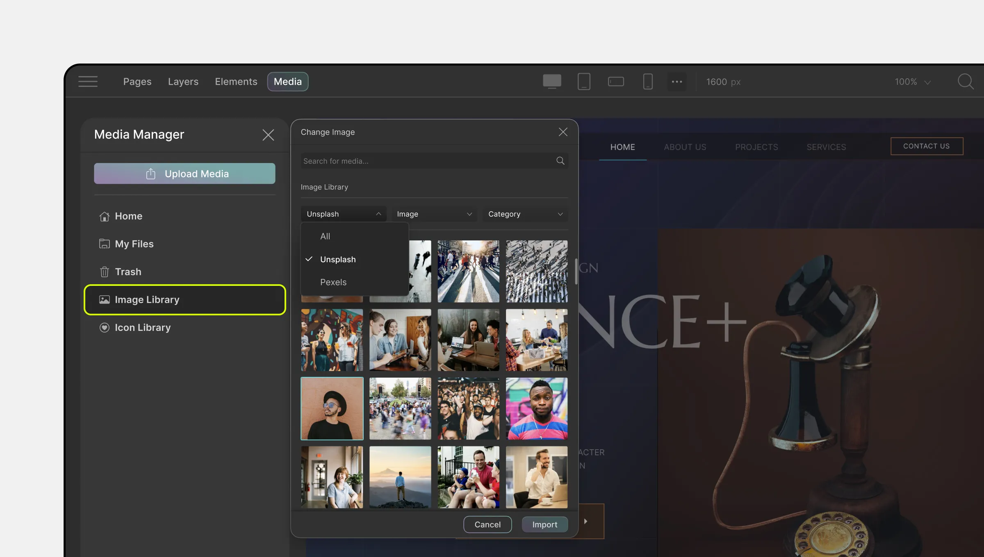Viewport: 984px width, 557px height.
Task: Select the All option in source list
Action: click(326, 235)
